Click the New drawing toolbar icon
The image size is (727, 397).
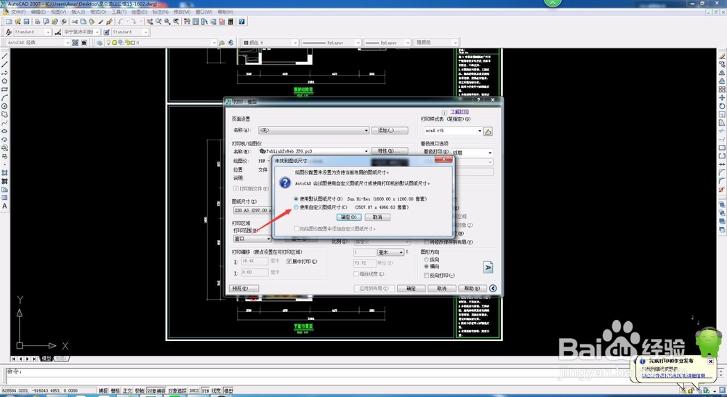click(9, 21)
